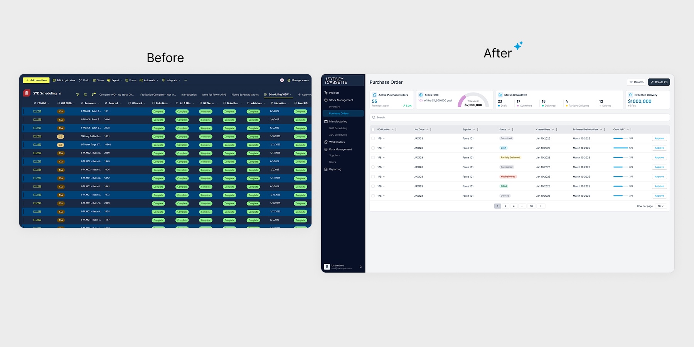Select Purchase Orders in the sidebar
Image resolution: width=694 pixels, height=347 pixels.
tap(343, 113)
